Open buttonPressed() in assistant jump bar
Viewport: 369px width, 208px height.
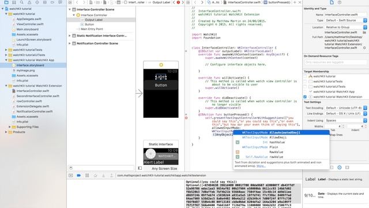coord(277,2)
